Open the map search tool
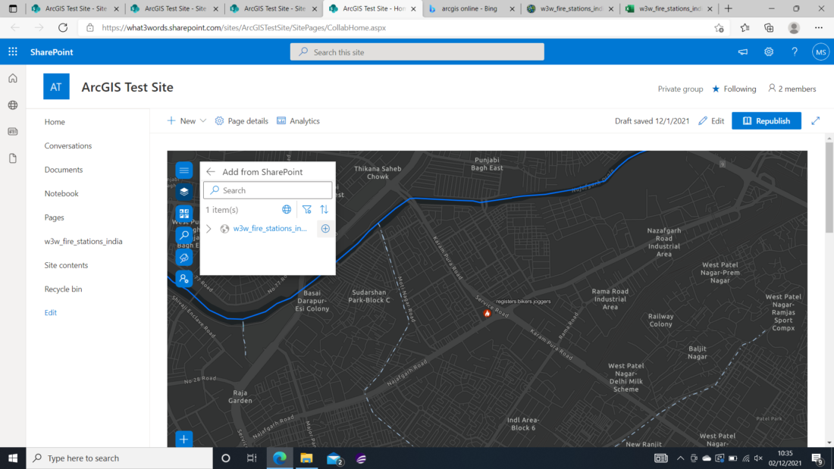Image resolution: width=834 pixels, height=469 pixels. [184, 235]
